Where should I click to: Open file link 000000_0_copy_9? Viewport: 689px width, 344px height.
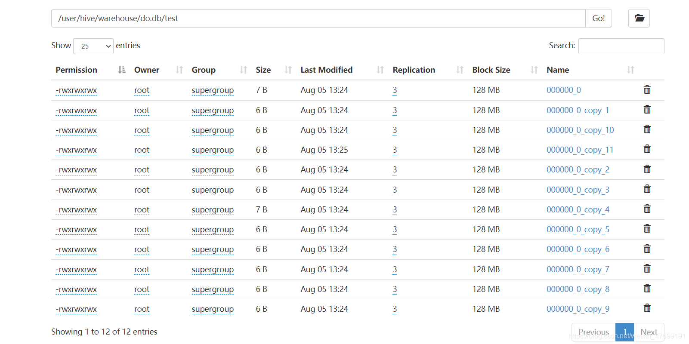578,309
